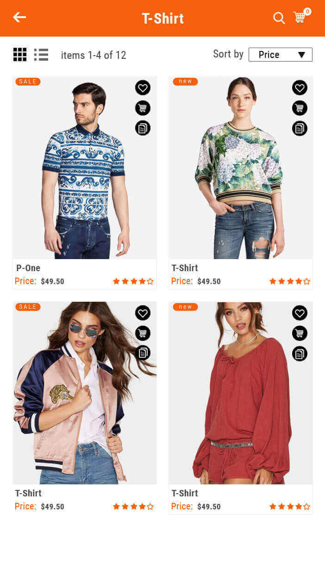Viewport: 325px width, 565px height.
Task: Add the pink bomber jacket to cart
Action: point(143,333)
